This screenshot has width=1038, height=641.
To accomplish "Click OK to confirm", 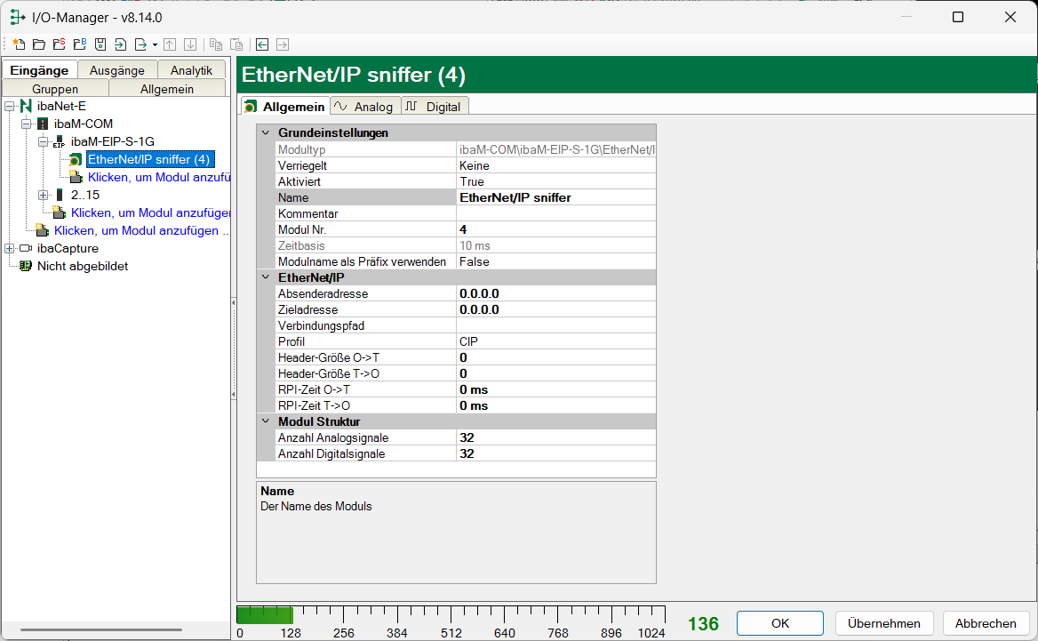I will click(x=779, y=623).
